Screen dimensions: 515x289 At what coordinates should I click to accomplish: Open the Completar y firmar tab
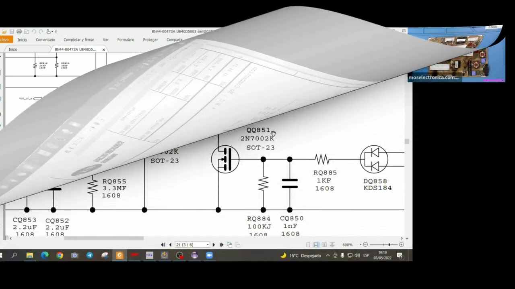click(78, 40)
